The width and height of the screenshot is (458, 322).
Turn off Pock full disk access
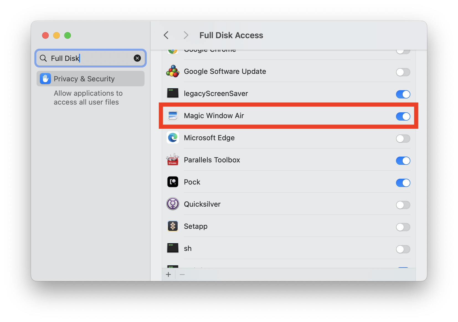click(403, 183)
